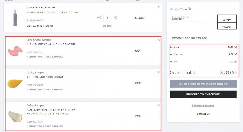The height and width of the screenshot is (132, 243).
Task: Cancel the promo code
Action: click(x=227, y=26)
